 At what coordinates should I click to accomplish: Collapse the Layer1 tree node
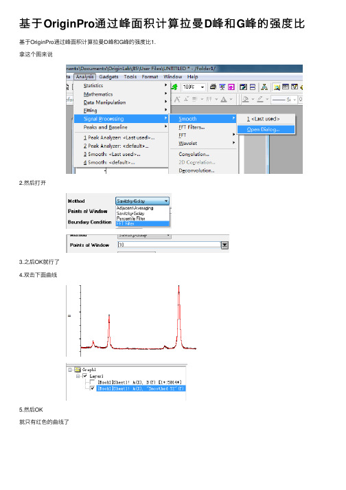(x=78, y=376)
